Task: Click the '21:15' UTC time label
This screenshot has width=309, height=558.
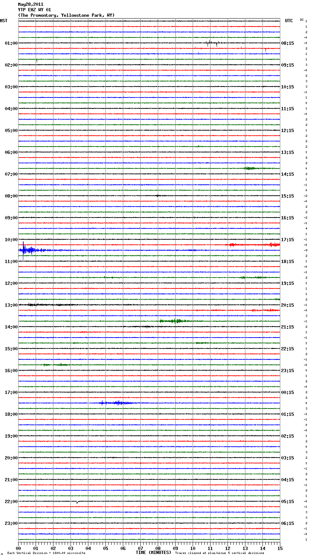Action: (288, 327)
